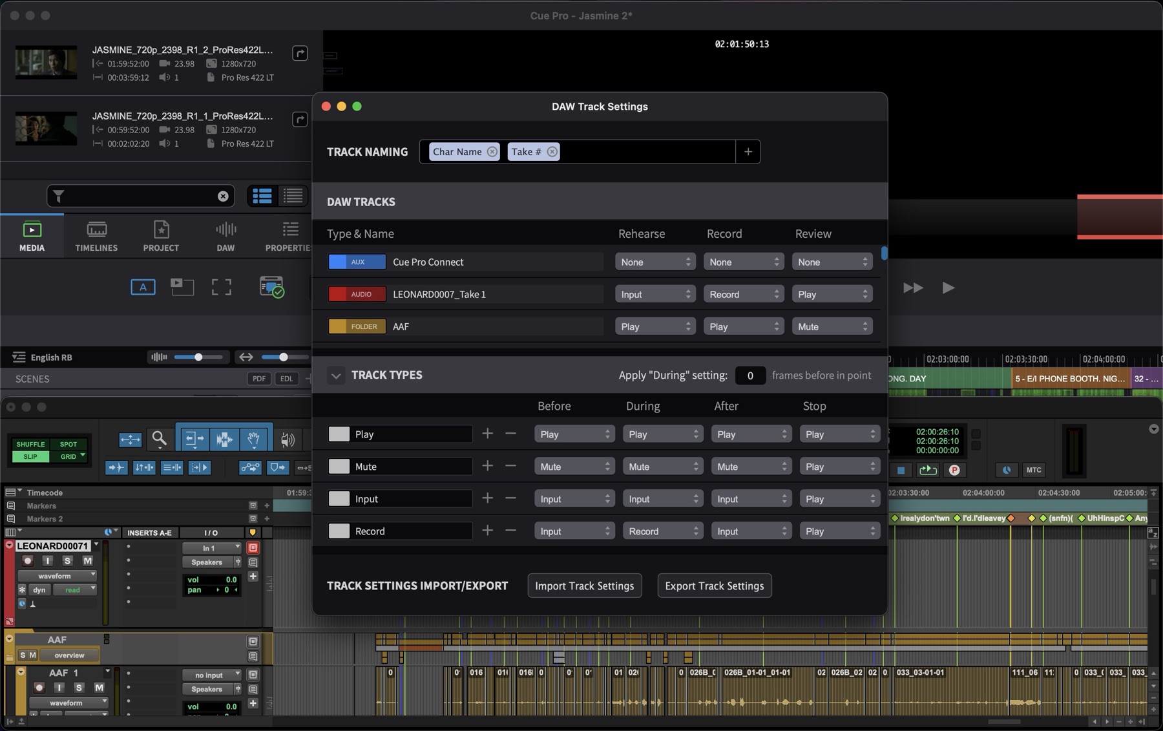The width and height of the screenshot is (1163, 731).
Task: Select Pro Tools Grabber hand tool
Action: coord(254,440)
